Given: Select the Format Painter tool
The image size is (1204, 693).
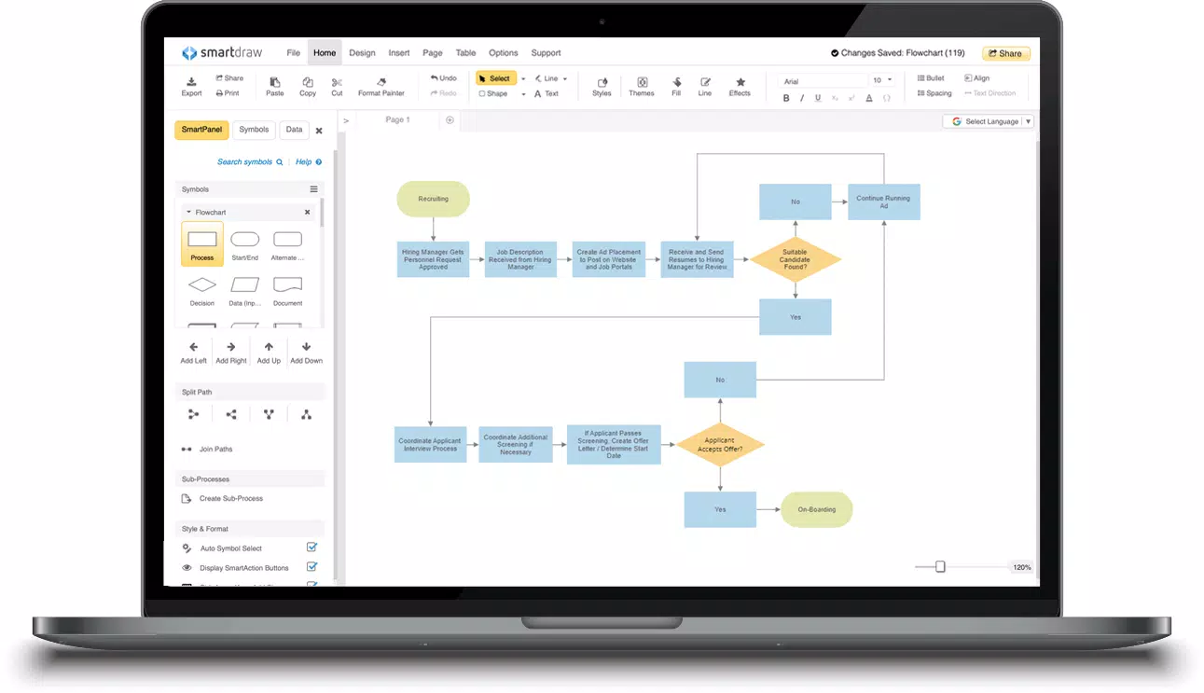Looking at the screenshot, I should click(x=381, y=87).
